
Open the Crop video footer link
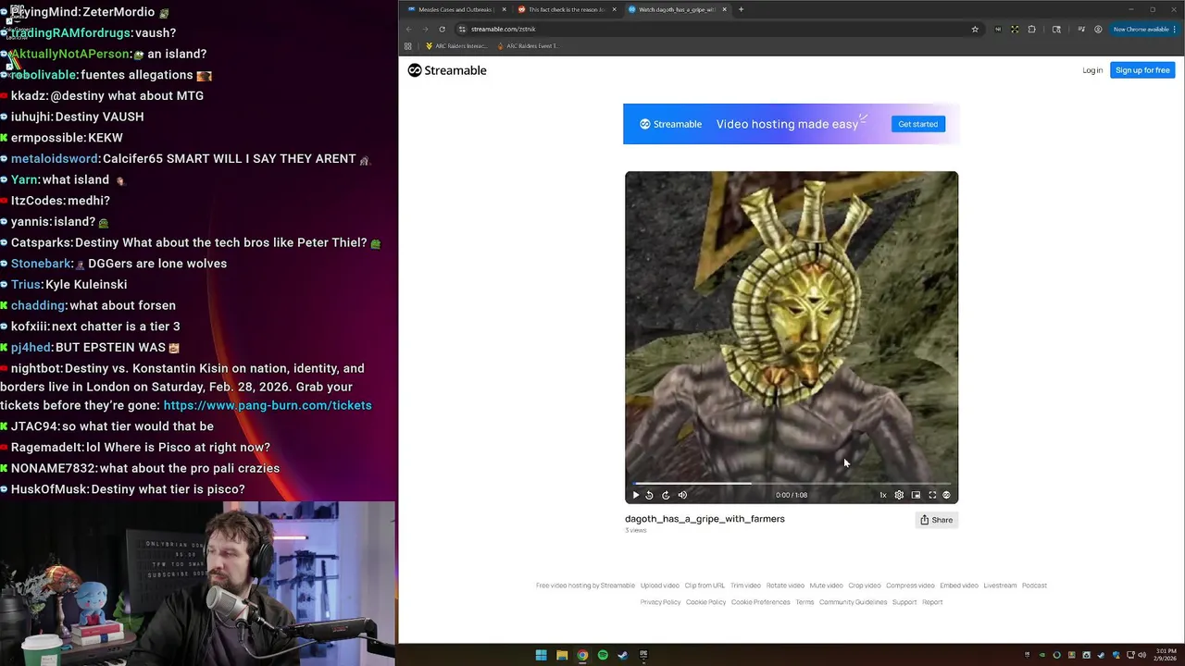(x=865, y=586)
